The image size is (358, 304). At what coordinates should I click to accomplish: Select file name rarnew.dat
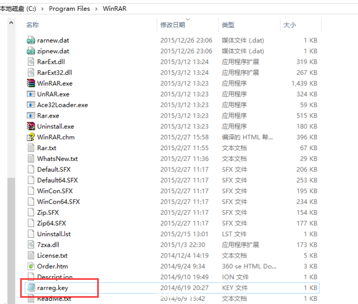coord(53,40)
